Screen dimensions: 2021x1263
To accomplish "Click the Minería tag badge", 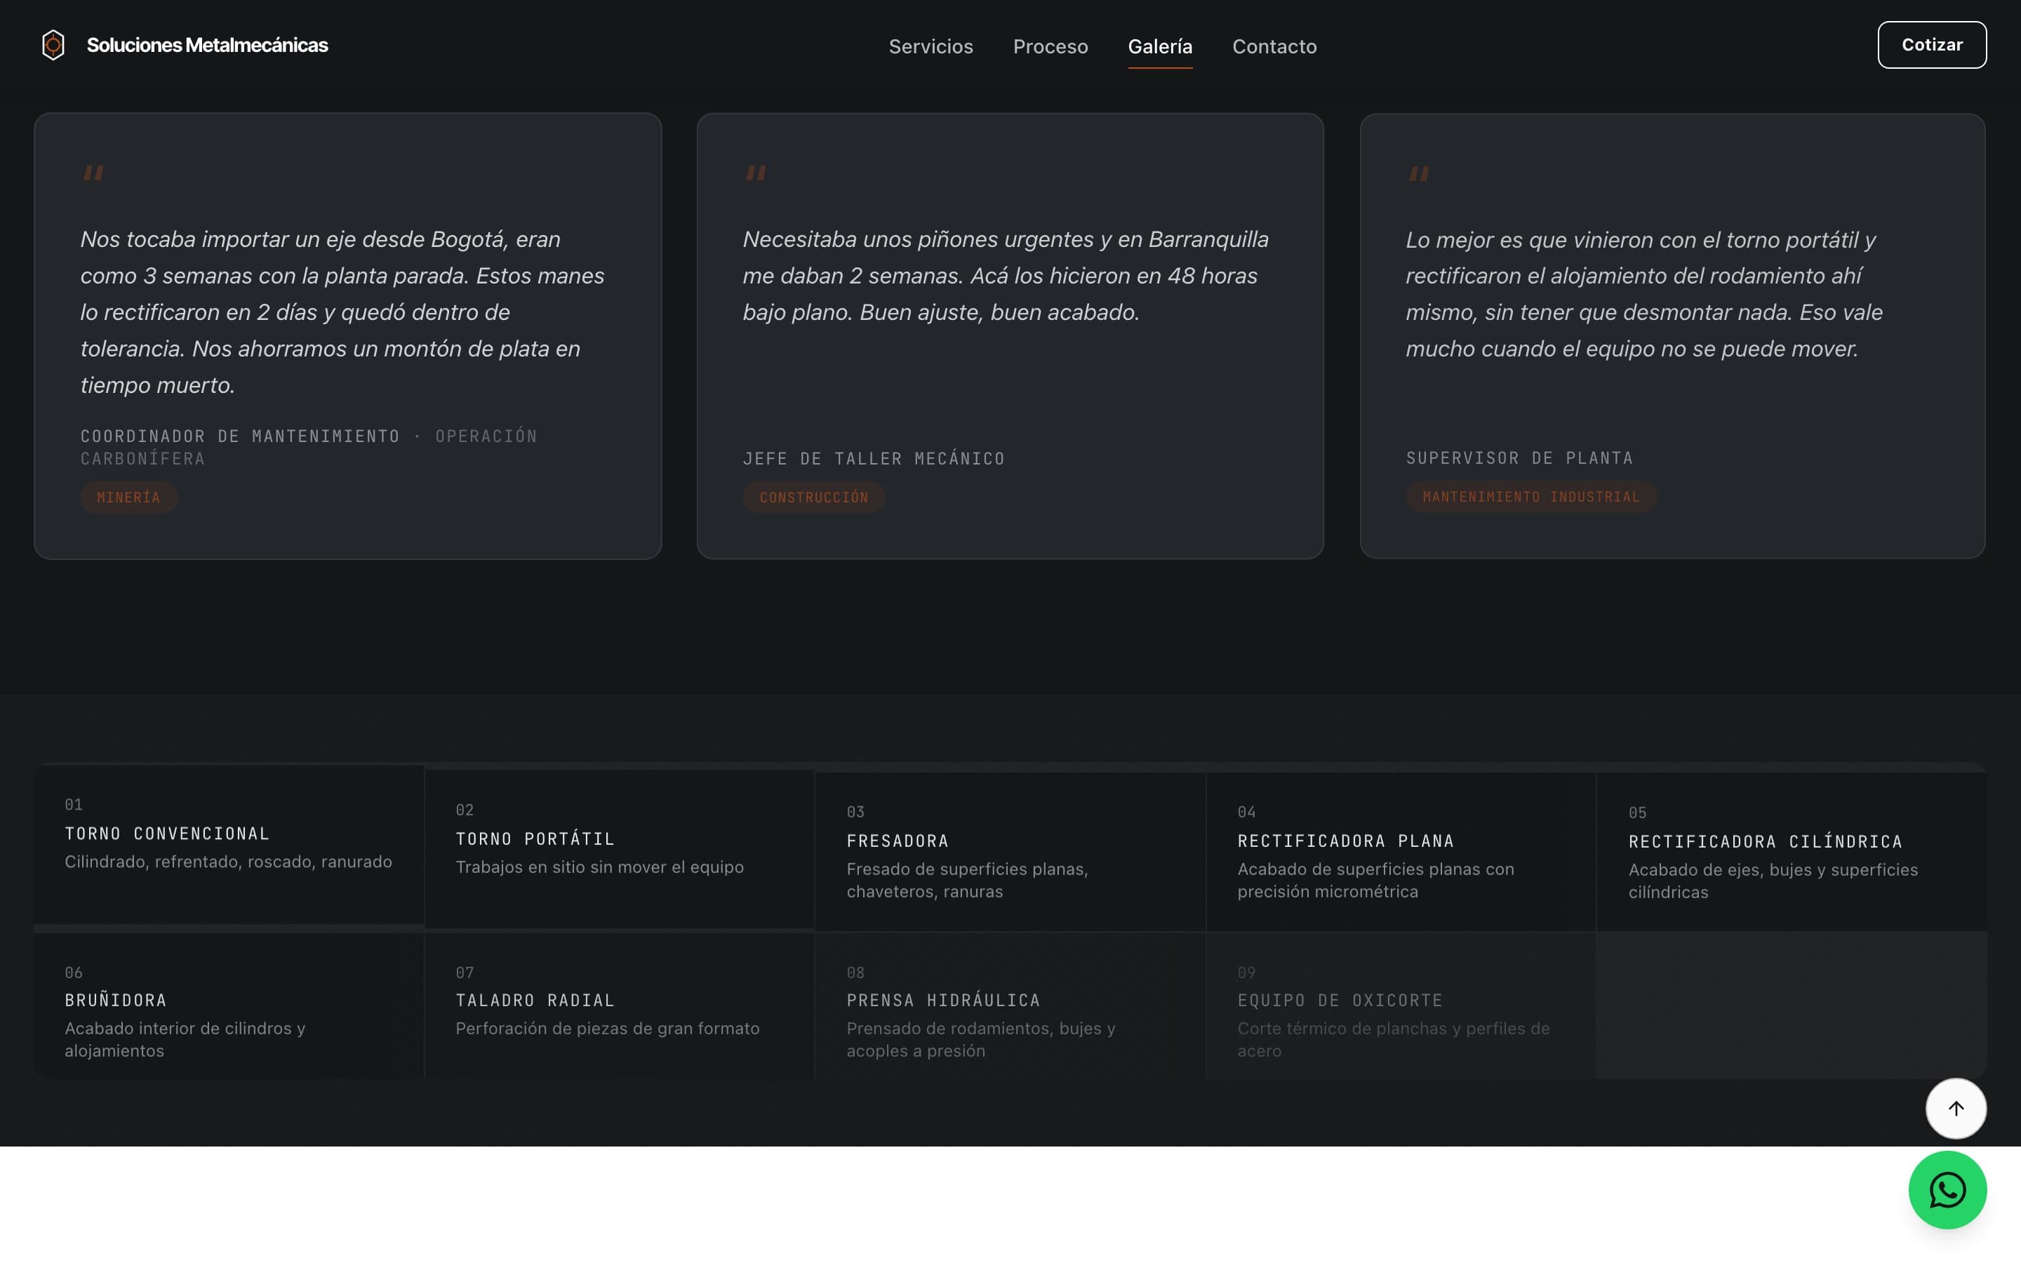I will pyautogui.click(x=128, y=498).
